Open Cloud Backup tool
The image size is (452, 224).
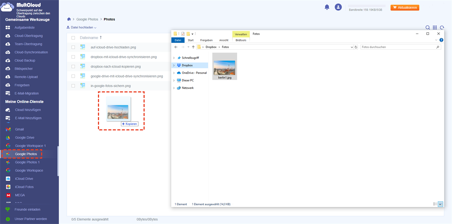(25, 61)
